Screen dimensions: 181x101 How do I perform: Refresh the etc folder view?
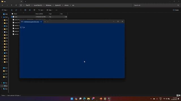coord(16,5)
